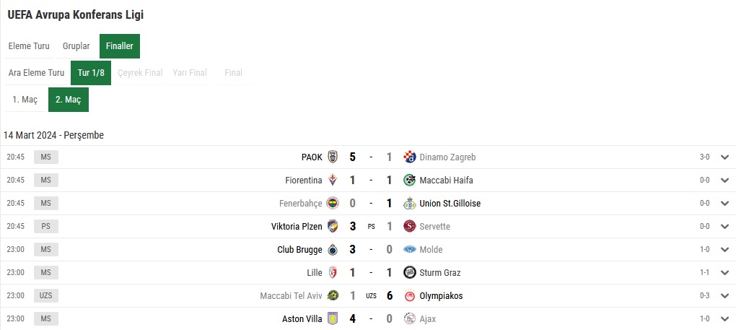Expand the PAOK vs Dinamo Zagreb match
This screenshot has width=736, height=330.
coord(724,157)
